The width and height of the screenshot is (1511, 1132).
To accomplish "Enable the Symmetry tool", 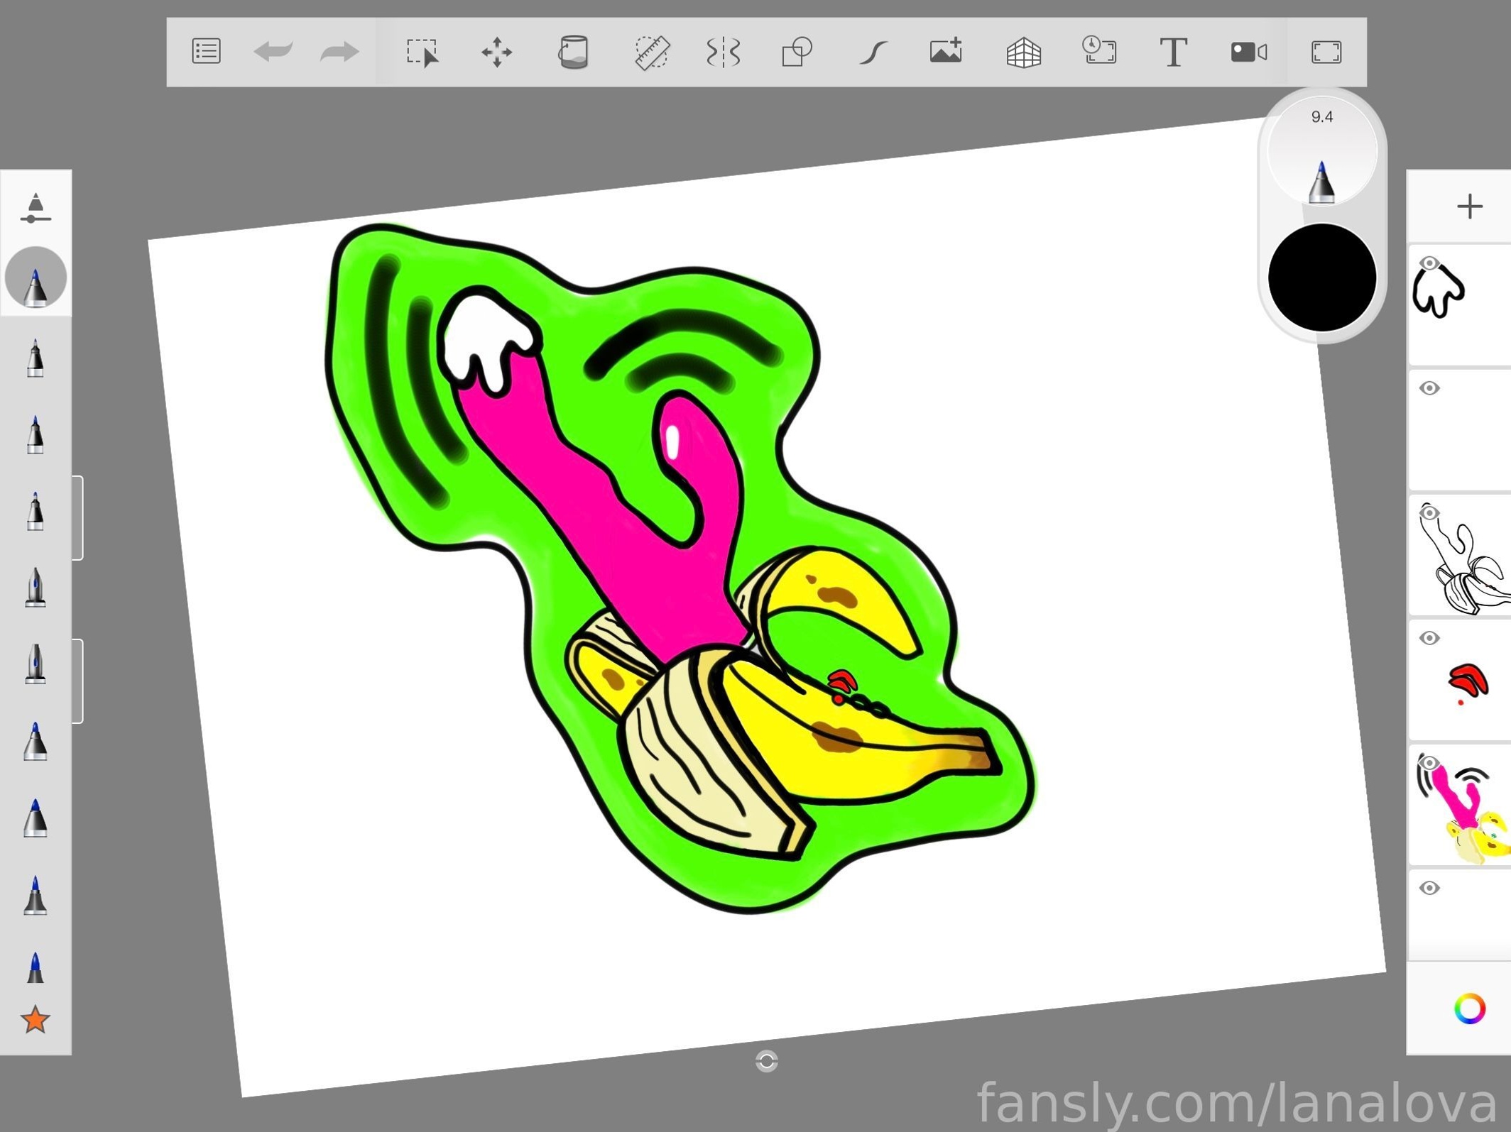I will coord(724,53).
